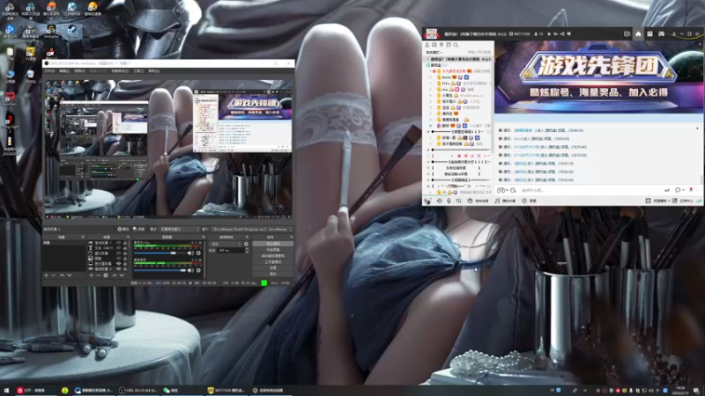Open the 场景集合 menu in OBS
Screen dimensions: 705x396
click(x=120, y=71)
